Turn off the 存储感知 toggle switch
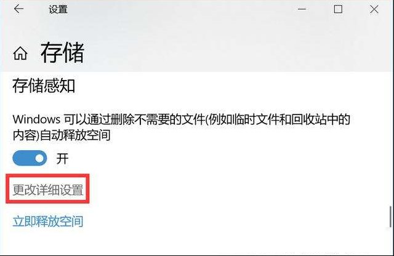The image size is (394, 256). tap(30, 158)
